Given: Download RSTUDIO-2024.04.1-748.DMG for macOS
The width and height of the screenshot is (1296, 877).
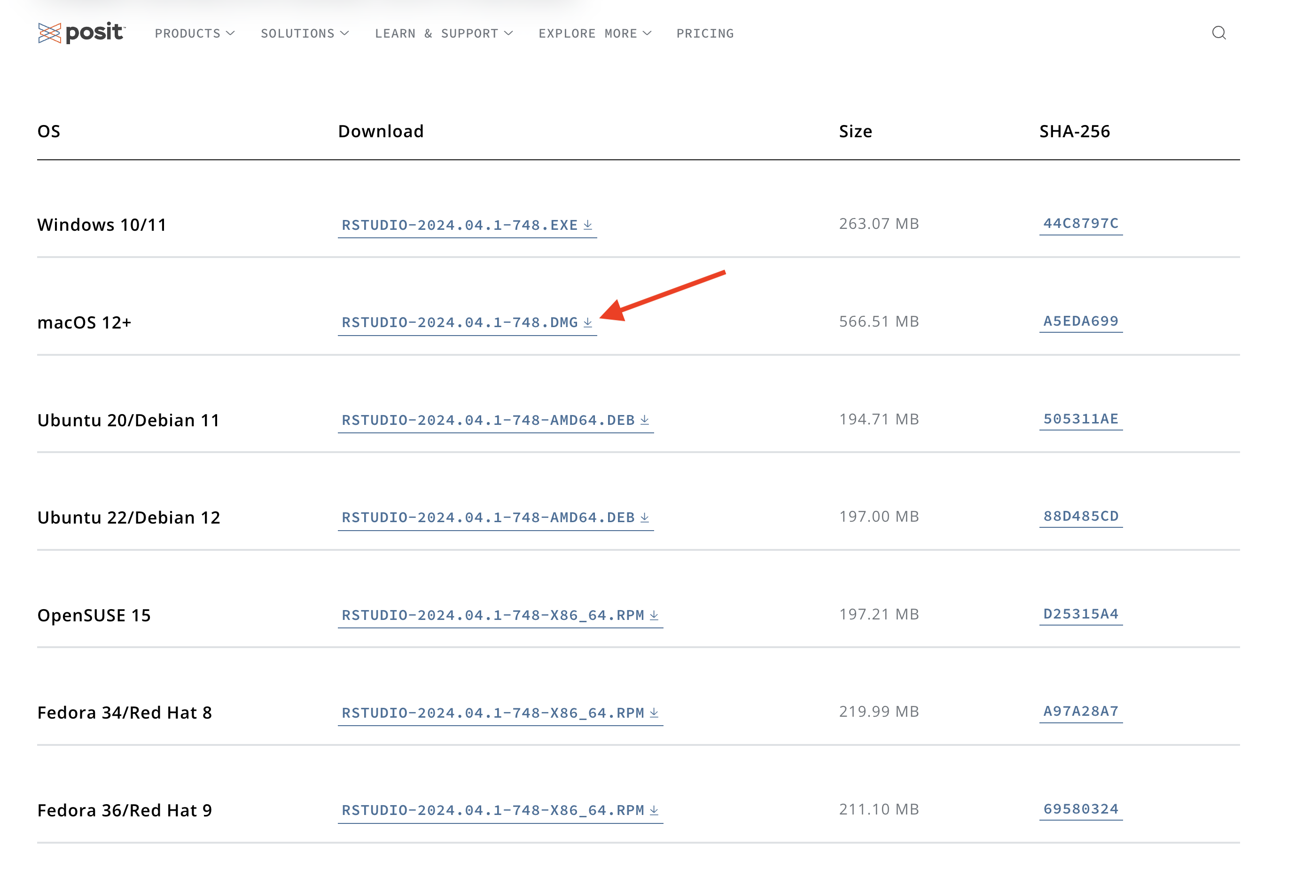Looking at the screenshot, I should [467, 323].
